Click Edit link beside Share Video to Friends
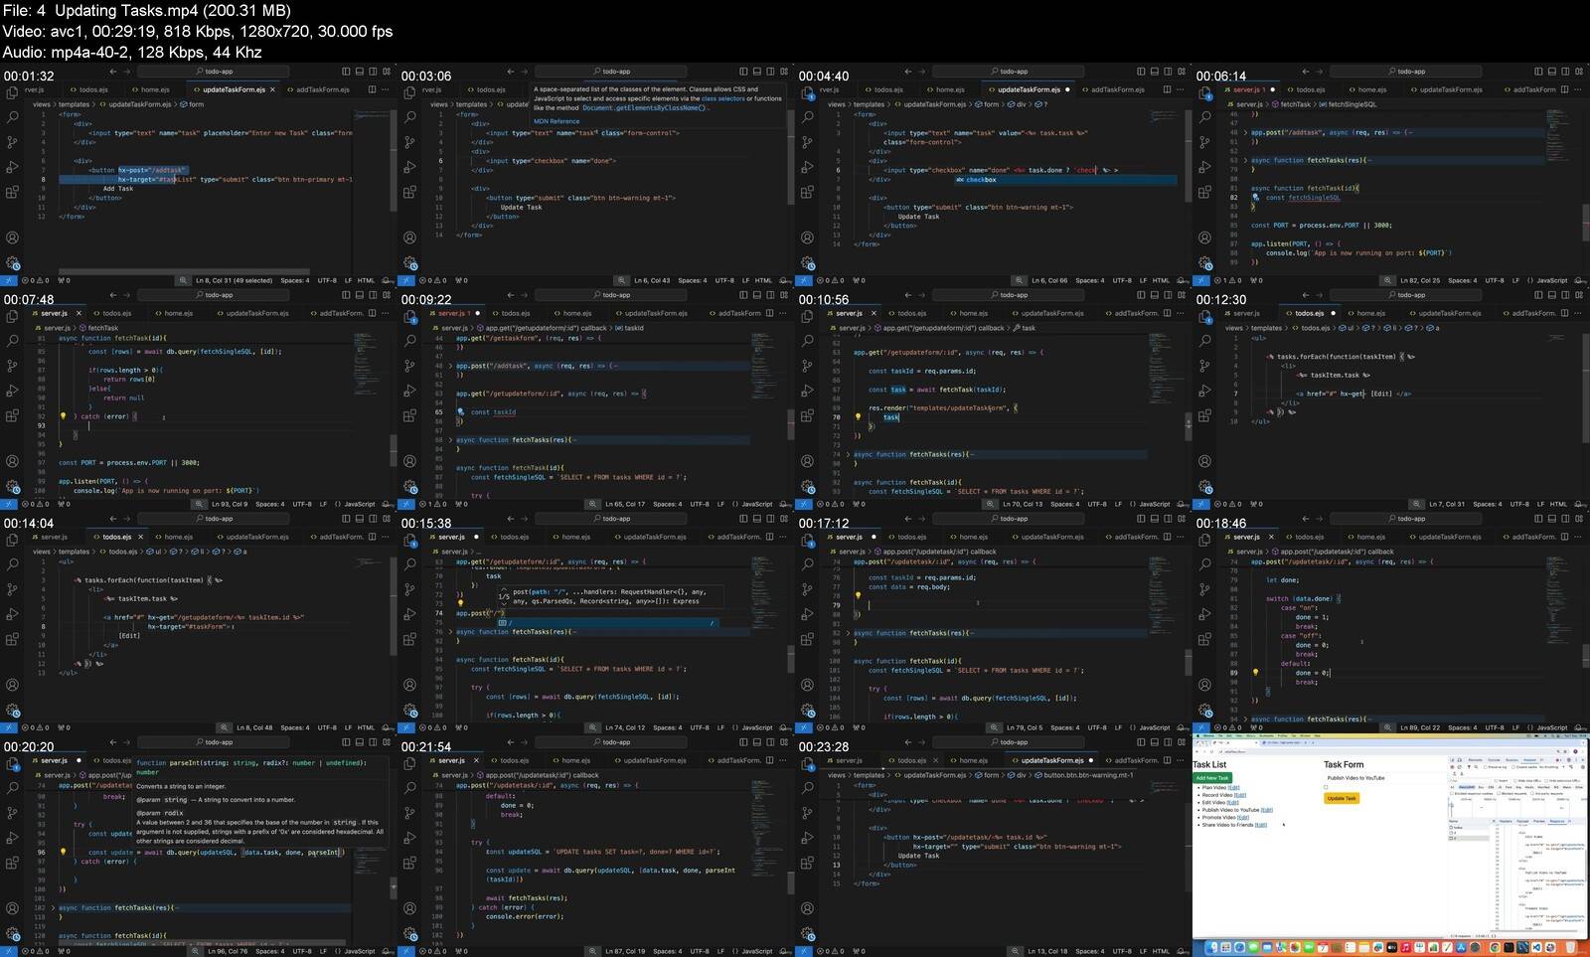The height and width of the screenshot is (957, 1590). (x=1261, y=825)
